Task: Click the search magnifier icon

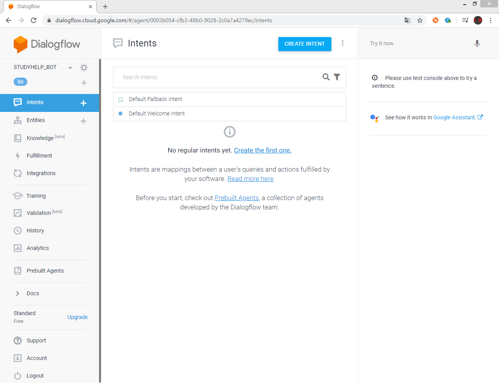Action: 326,77
